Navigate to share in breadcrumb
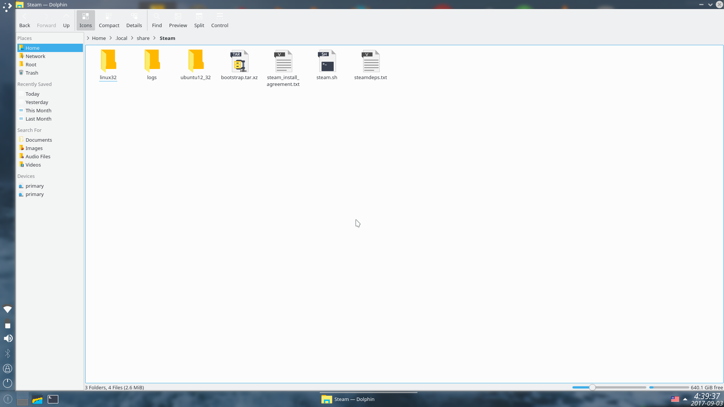Viewport: 724px width, 407px height. pyautogui.click(x=143, y=38)
